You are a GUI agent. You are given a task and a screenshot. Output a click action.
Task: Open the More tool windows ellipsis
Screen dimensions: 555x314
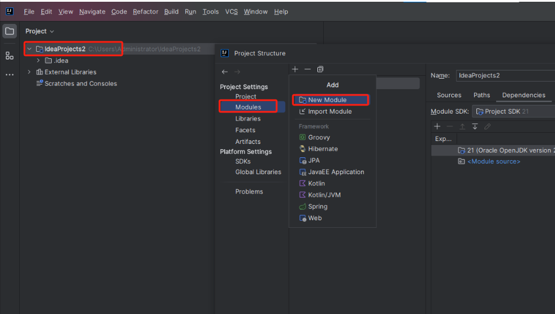pyautogui.click(x=9, y=75)
